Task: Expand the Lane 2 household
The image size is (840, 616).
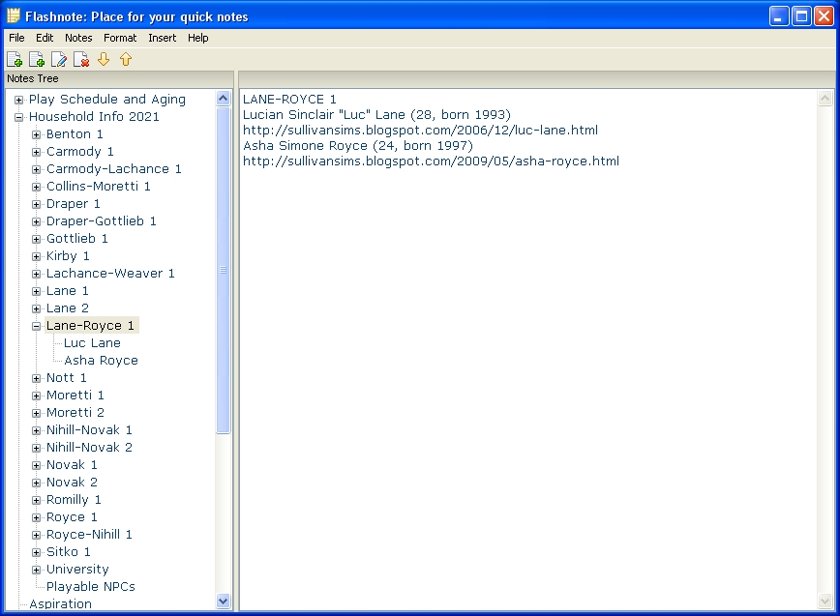Action: [36, 308]
